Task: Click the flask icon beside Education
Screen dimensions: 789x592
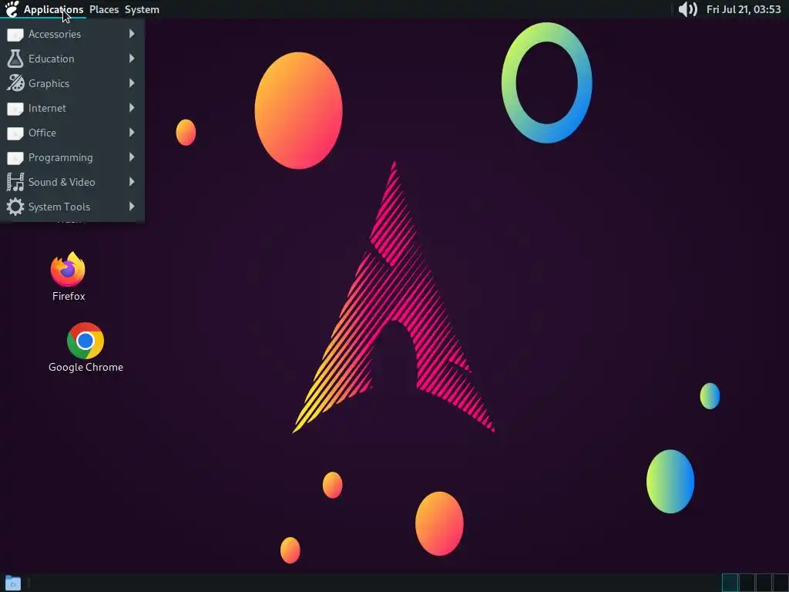Action: click(x=15, y=59)
